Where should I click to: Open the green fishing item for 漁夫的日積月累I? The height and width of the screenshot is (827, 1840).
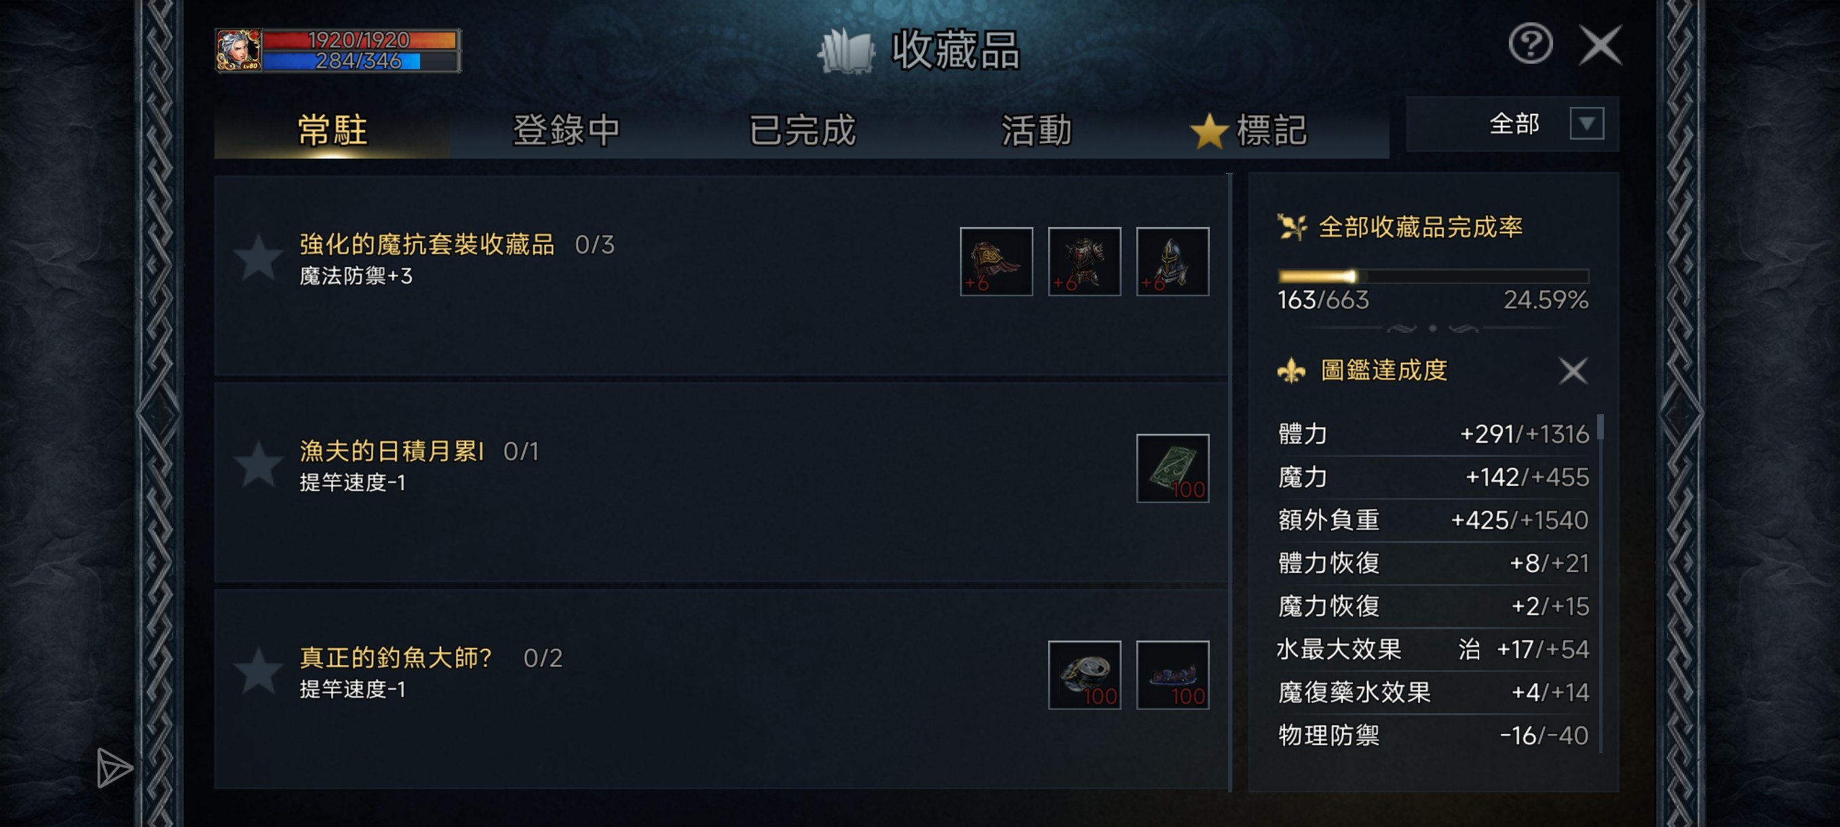1172,468
